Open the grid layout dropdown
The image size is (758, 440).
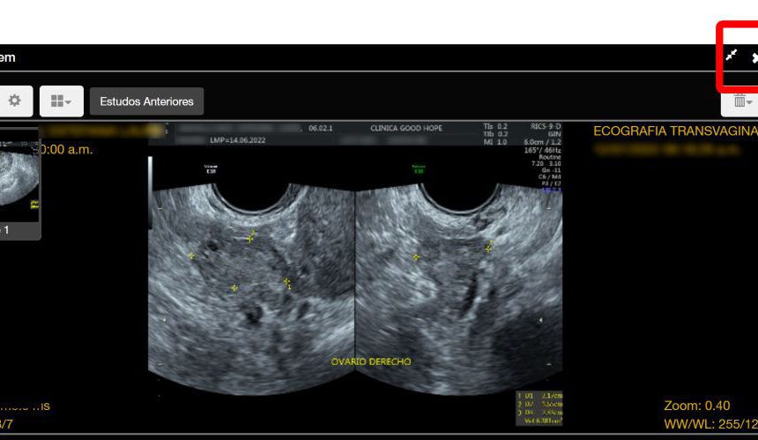point(62,101)
